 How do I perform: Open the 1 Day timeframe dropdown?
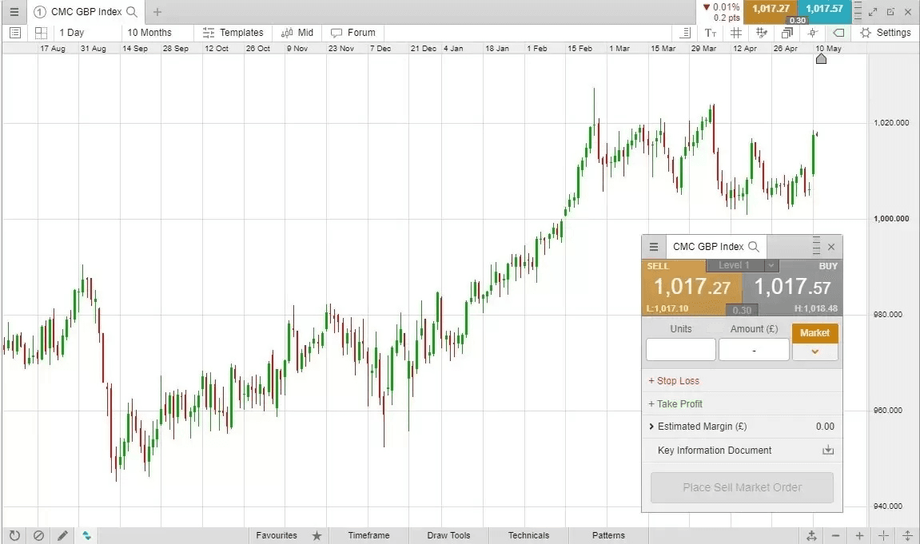(x=72, y=32)
